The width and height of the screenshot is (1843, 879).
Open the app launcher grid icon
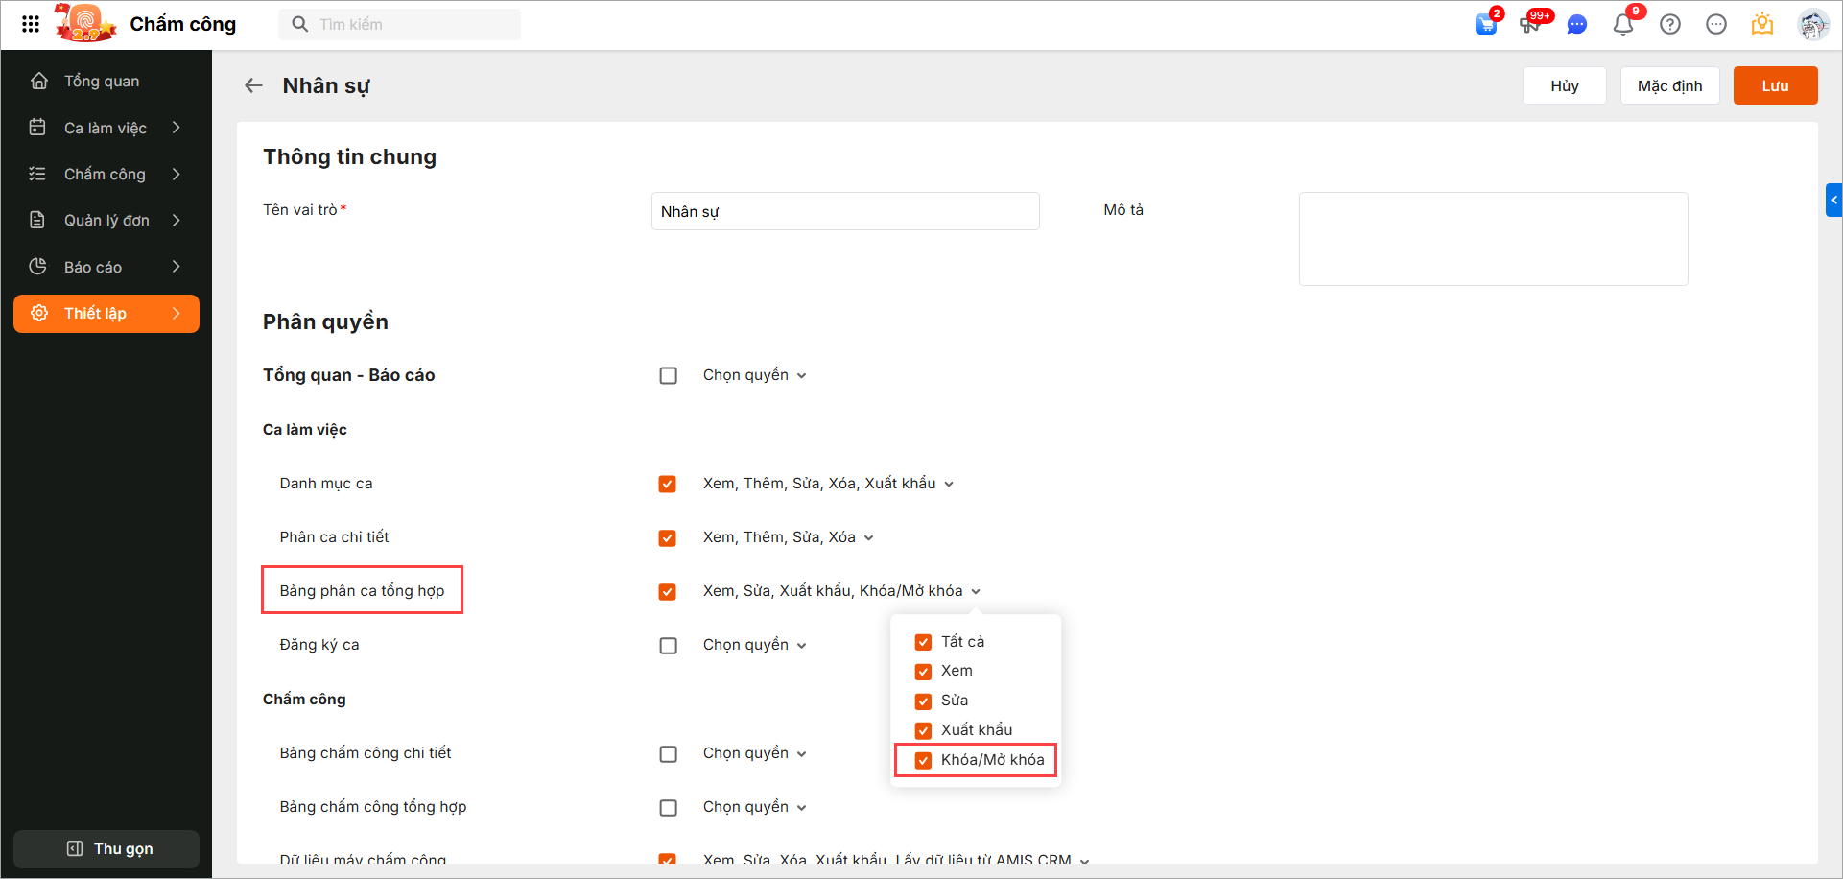coord(31,24)
